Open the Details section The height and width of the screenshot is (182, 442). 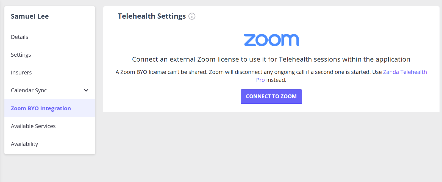[x=20, y=37]
